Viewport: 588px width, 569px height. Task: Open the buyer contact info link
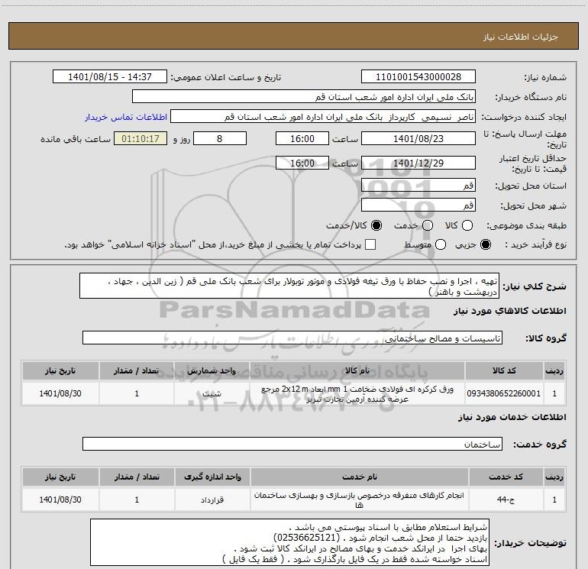pos(126,117)
